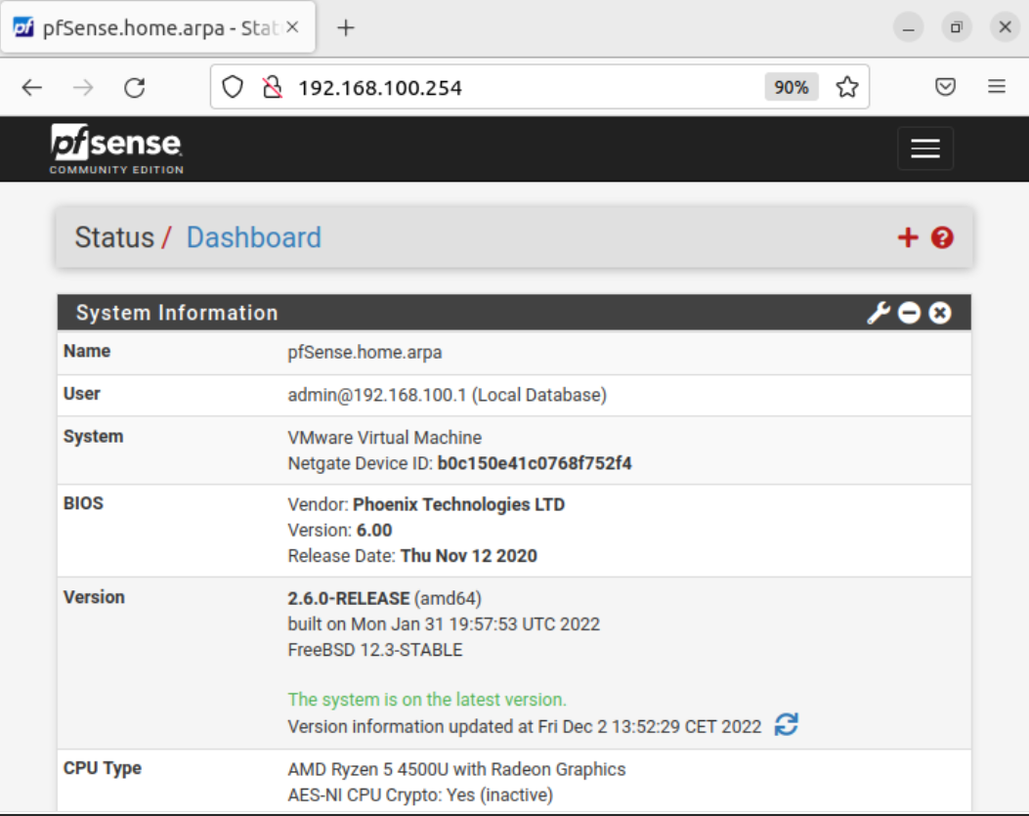Click the System Information panel title
The height and width of the screenshot is (816, 1029).
tap(177, 313)
